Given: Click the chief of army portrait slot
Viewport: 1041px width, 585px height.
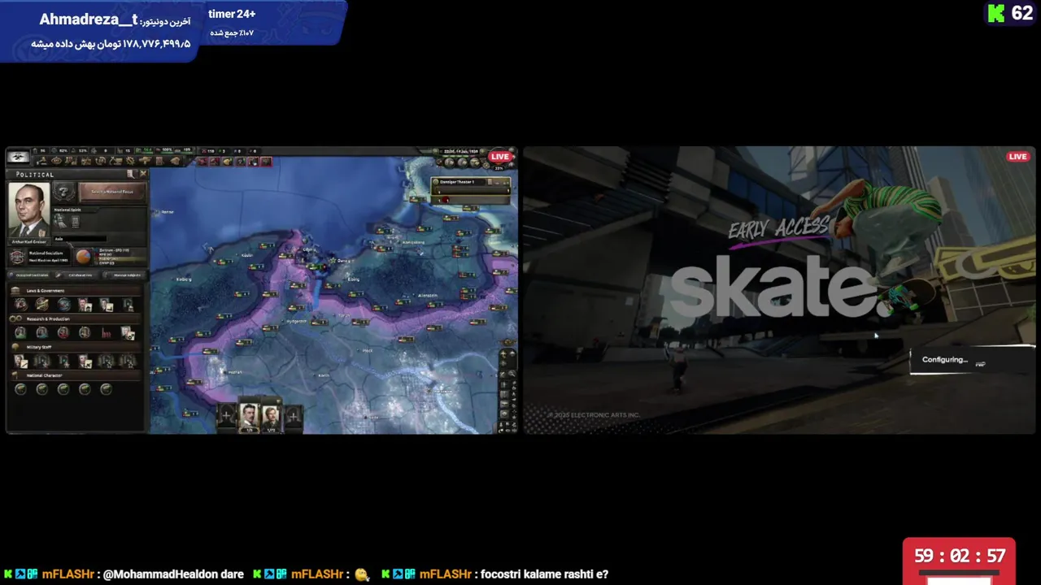Looking at the screenshot, I should pos(20,361).
